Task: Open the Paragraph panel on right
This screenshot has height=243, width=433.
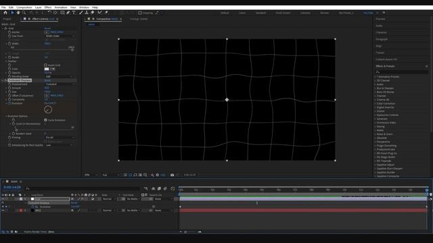Action: tap(382, 39)
